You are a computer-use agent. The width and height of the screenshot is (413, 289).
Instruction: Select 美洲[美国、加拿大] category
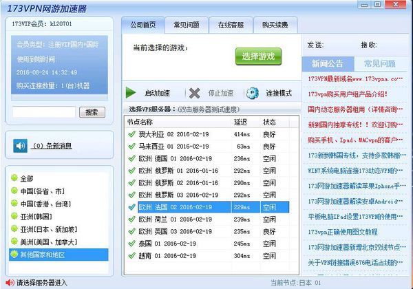49,242
